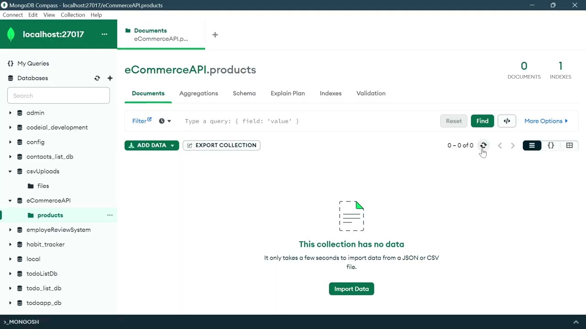586x329 pixels.
Task: Open products collection options menu
Action: tap(110, 215)
